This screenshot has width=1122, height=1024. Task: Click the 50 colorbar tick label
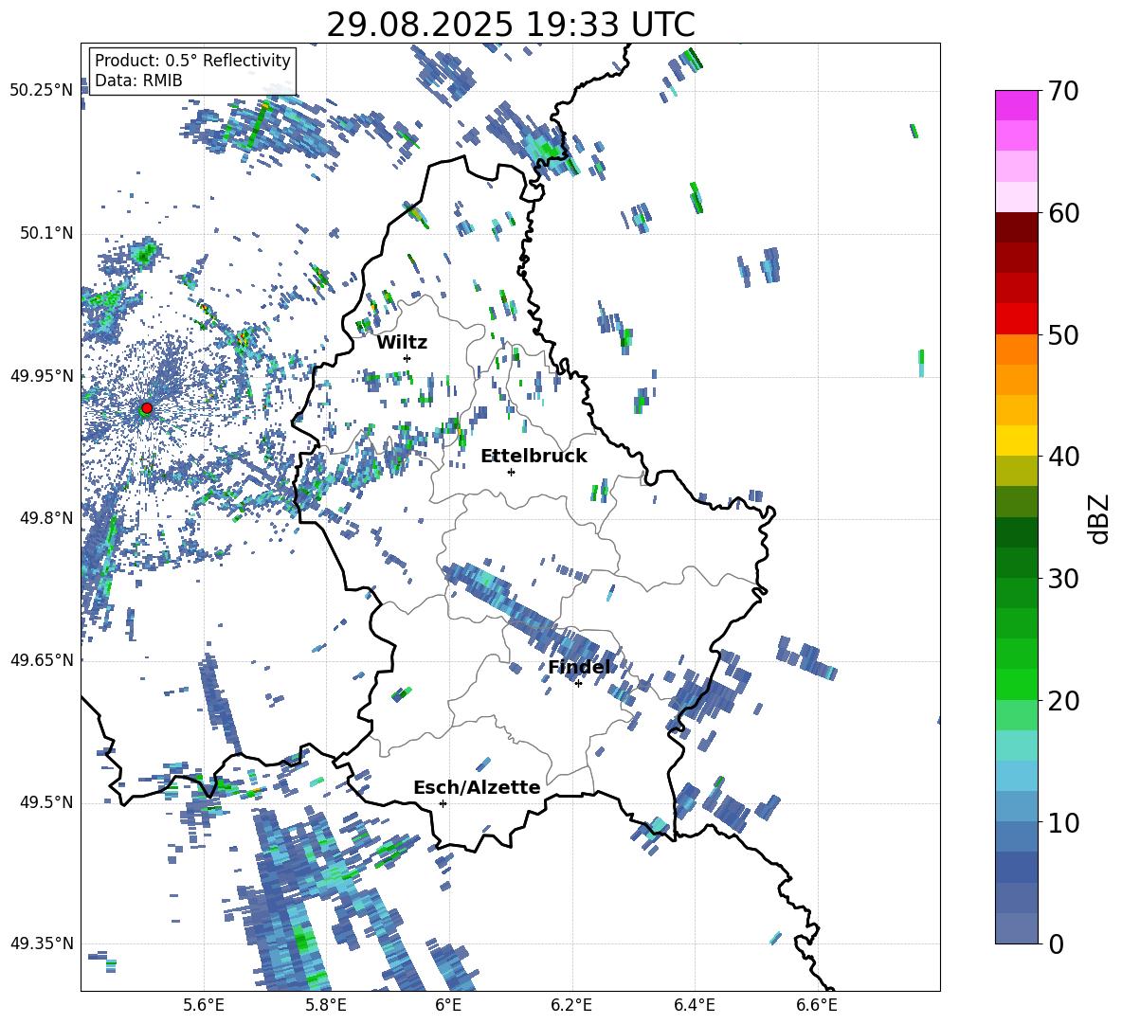(1063, 334)
